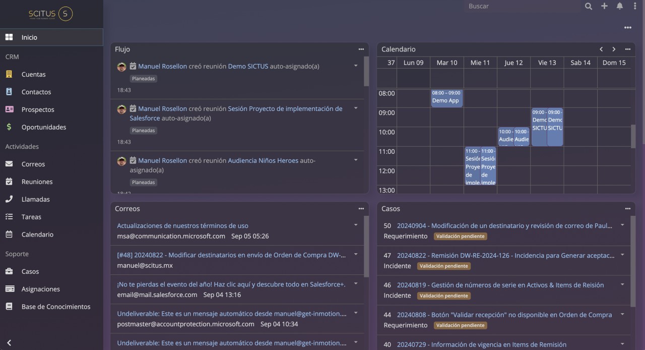Open dropdown for case 46
The width and height of the screenshot is (645, 350).
point(622,285)
